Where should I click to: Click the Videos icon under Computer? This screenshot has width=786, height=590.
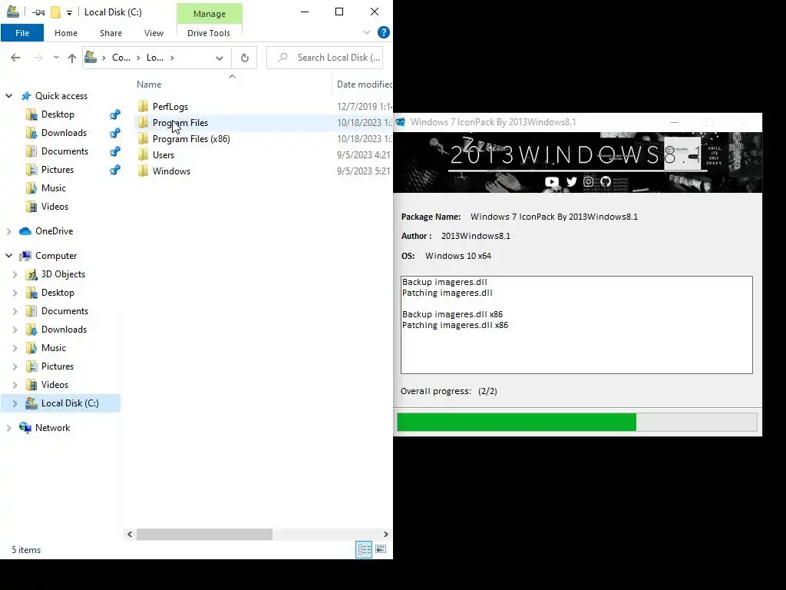tap(31, 385)
